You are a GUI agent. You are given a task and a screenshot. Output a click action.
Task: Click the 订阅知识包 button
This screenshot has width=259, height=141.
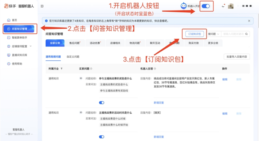coord(195,34)
